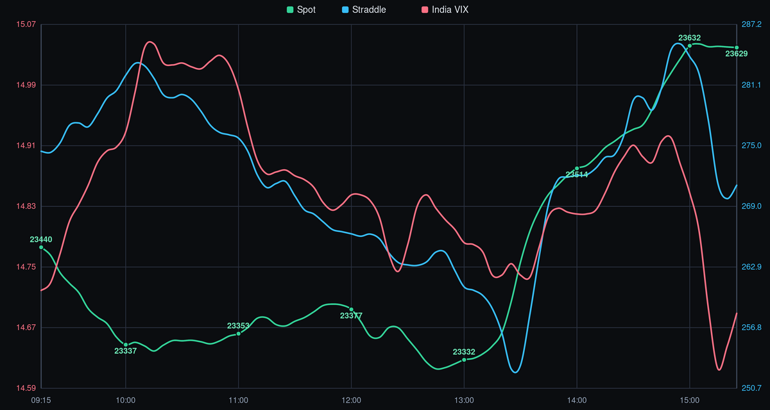Click the 14.91 VIX axis value
This screenshot has height=410, width=770.
tap(25, 145)
